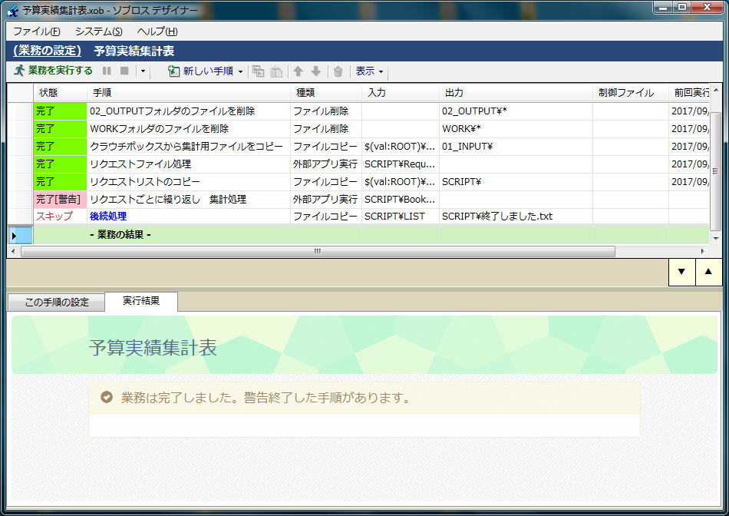The height and width of the screenshot is (516, 729).
Task: Run the job with 業務を実行する
Action: (54, 71)
